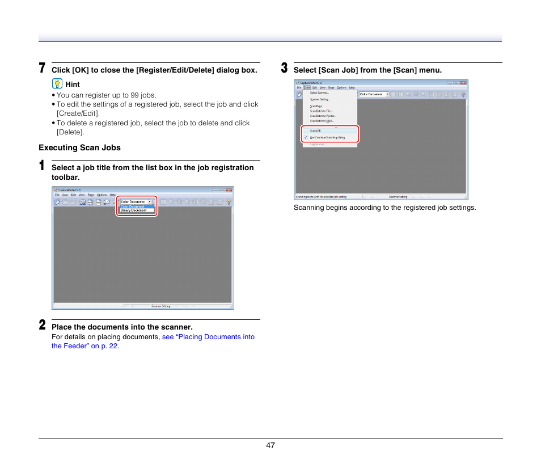Open the Options menu in the step 1 window
The height and width of the screenshot is (464, 541).
pyautogui.click(x=102, y=195)
